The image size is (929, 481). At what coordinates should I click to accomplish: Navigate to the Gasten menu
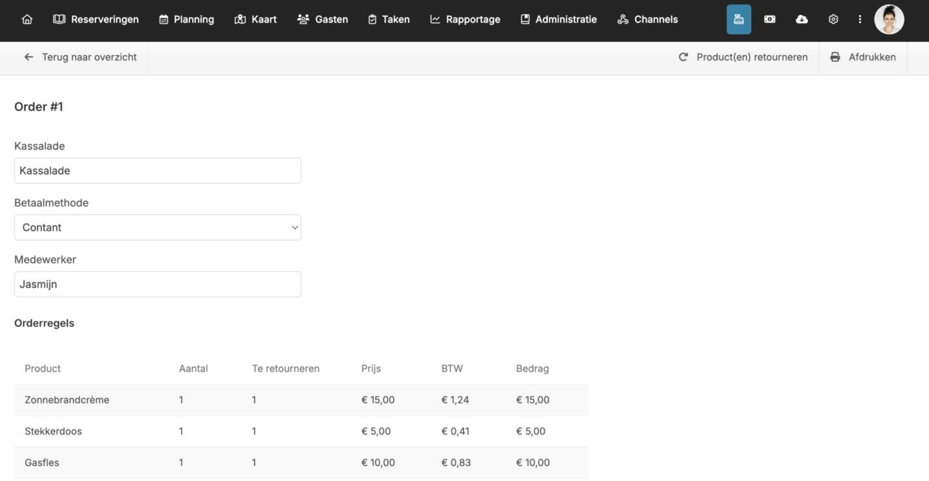tap(322, 19)
